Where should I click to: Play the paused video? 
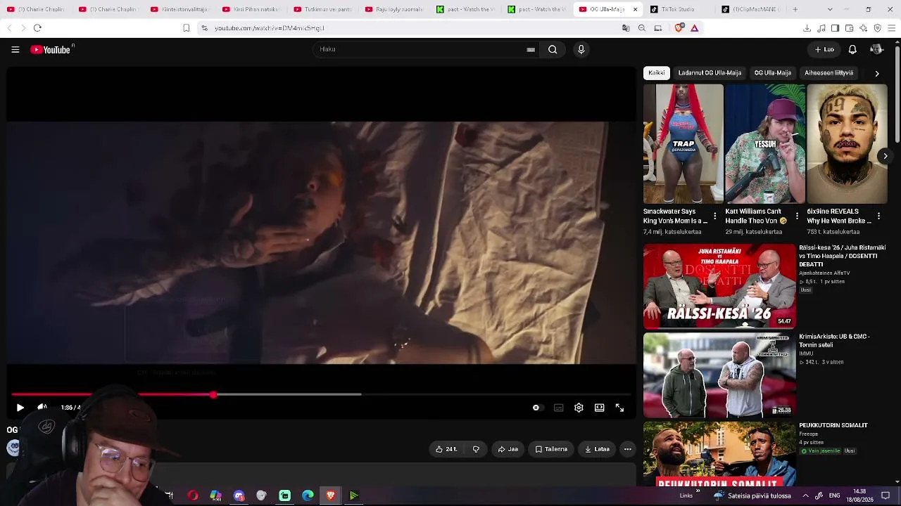[20, 408]
